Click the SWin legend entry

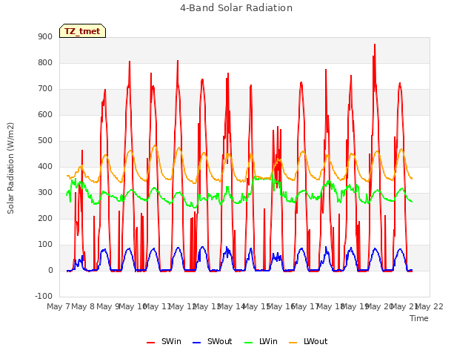pos(164,341)
